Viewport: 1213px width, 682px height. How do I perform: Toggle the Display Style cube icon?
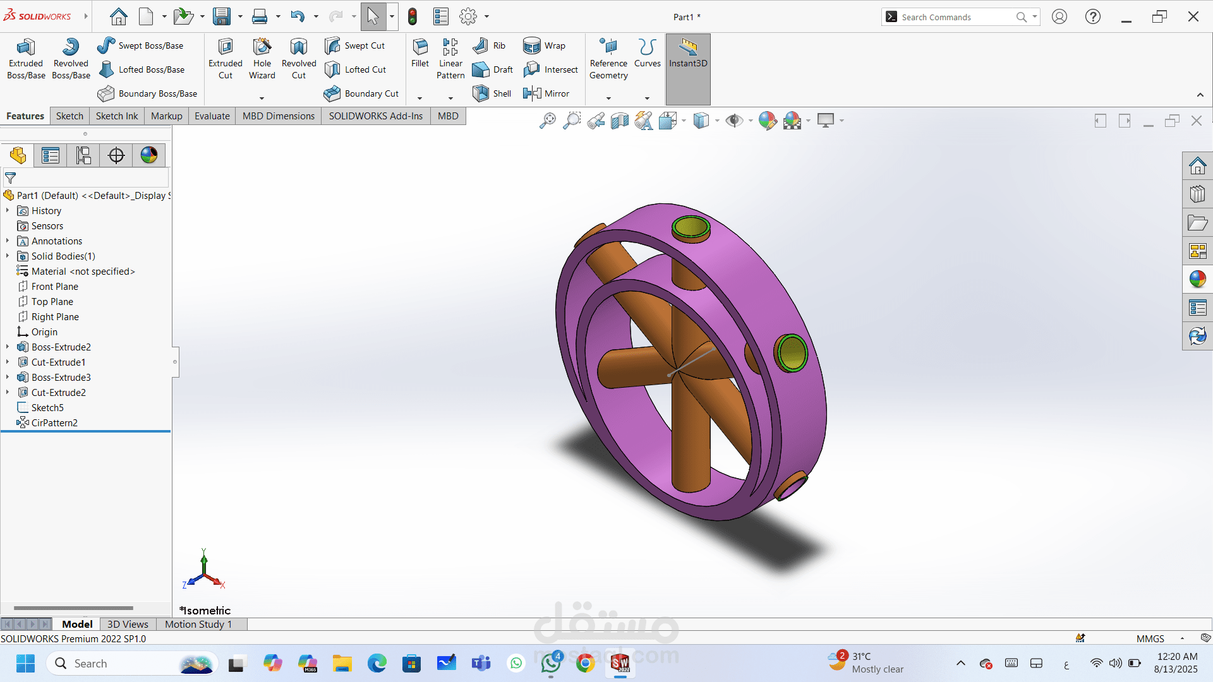click(703, 120)
